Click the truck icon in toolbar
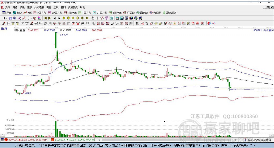Screen dimensions: 274x148 point(140,18)
